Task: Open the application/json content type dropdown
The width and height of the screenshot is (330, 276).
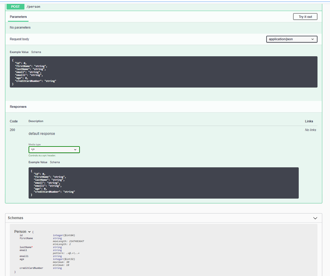Action: click(291, 39)
